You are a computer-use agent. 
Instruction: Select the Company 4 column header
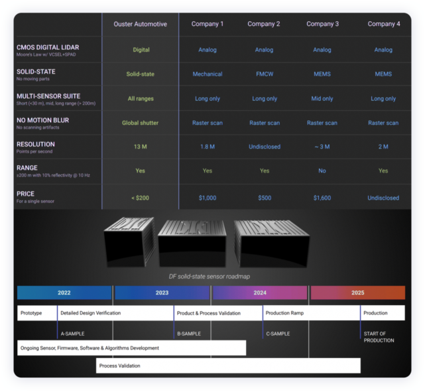coord(384,24)
